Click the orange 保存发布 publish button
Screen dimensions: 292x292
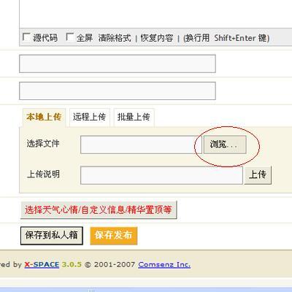coord(114,236)
